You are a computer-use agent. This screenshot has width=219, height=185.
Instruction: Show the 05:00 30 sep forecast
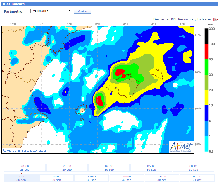coord(151,168)
